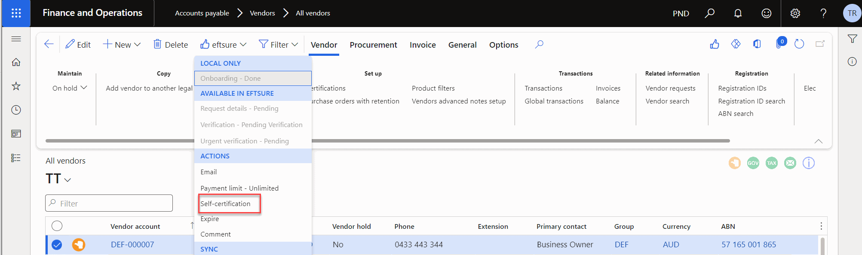Open the DEF-000007 vendor account link
Screen dimensions: 862x255
pyautogui.click(x=132, y=245)
